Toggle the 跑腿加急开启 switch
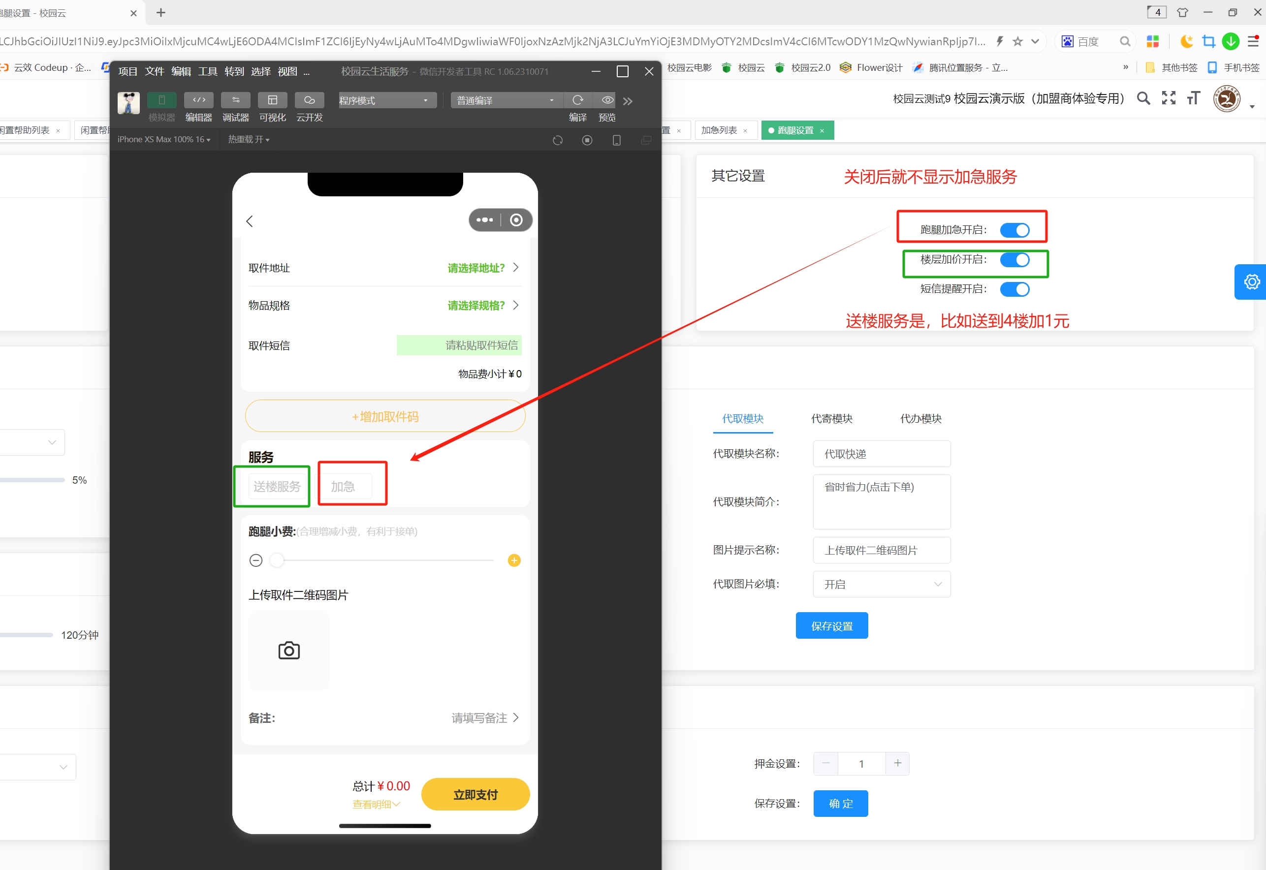 [1014, 230]
